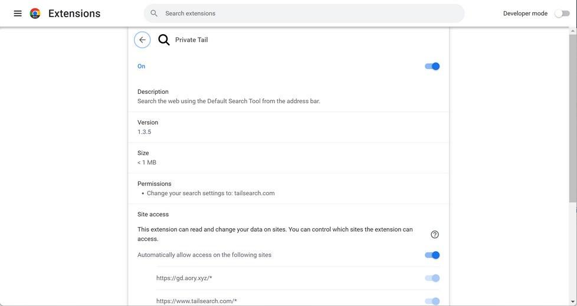Image resolution: width=577 pixels, height=306 pixels.
Task: Open the hamburger main menu
Action: 18,14
